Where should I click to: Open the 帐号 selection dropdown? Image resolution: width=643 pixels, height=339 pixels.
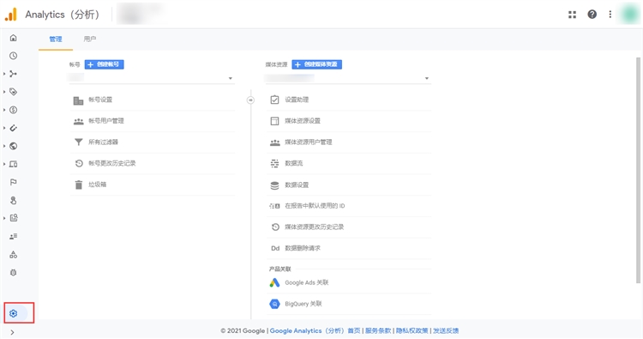point(152,78)
